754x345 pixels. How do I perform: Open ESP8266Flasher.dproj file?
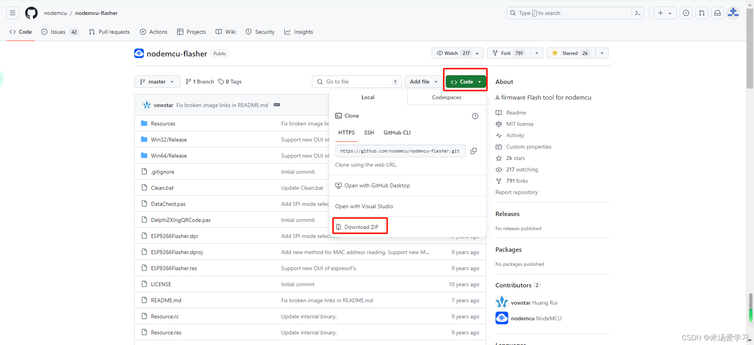tap(177, 252)
